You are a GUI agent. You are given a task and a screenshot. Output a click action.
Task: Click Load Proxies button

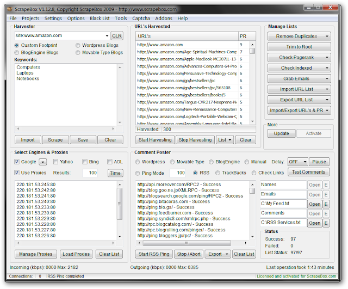click(76, 254)
